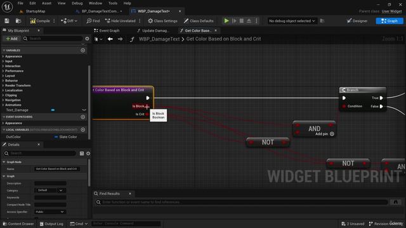Click the Add button in My Blueprint
406x228 pixels.
pos(11,39)
